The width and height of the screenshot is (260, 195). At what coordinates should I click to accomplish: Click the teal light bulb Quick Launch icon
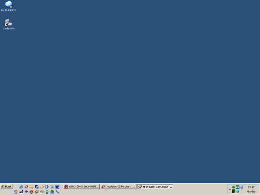tap(47, 192)
